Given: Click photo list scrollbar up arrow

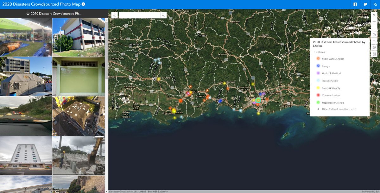Looking at the screenshot, I should (106, 20).
